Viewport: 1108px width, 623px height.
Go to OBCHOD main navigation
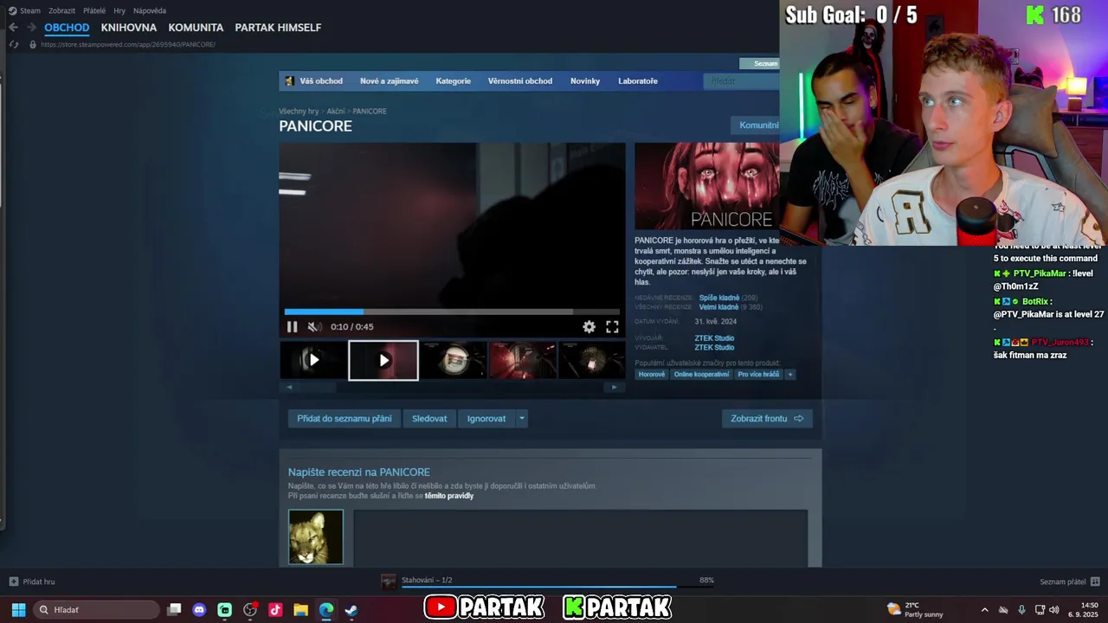(67, 28)
